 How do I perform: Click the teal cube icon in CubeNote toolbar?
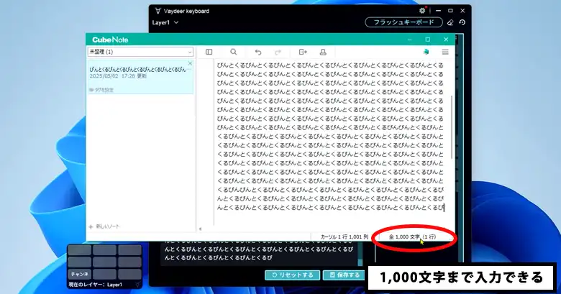coord(426,52)
